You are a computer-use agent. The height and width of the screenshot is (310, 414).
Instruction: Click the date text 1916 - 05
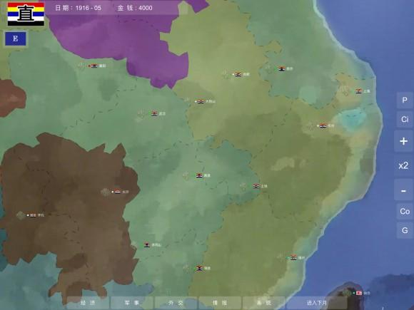coord(89,8)
